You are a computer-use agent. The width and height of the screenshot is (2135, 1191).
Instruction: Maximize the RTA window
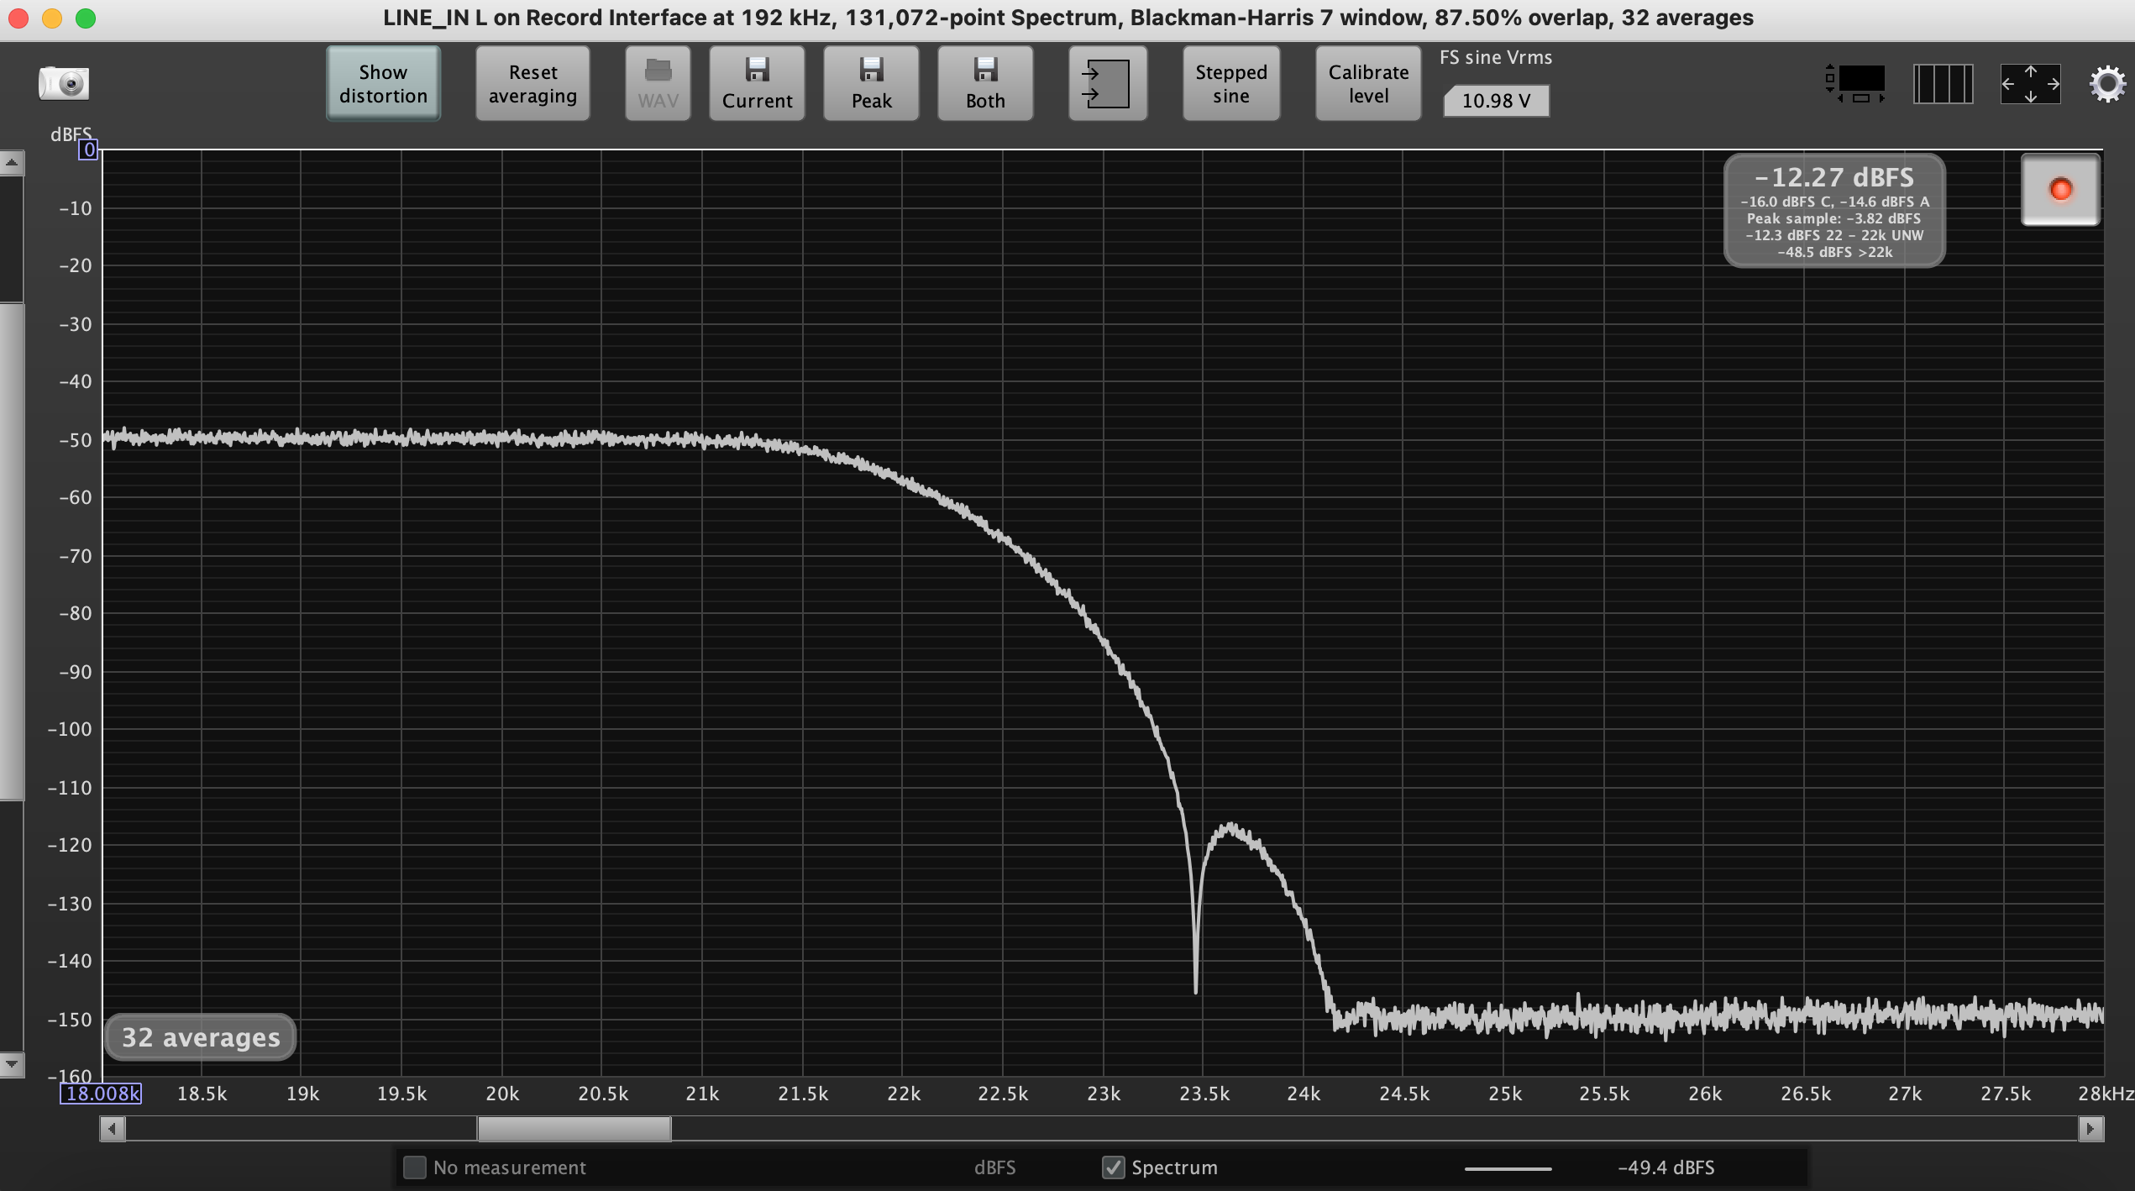pyautogui.click(x=86, y=18)
